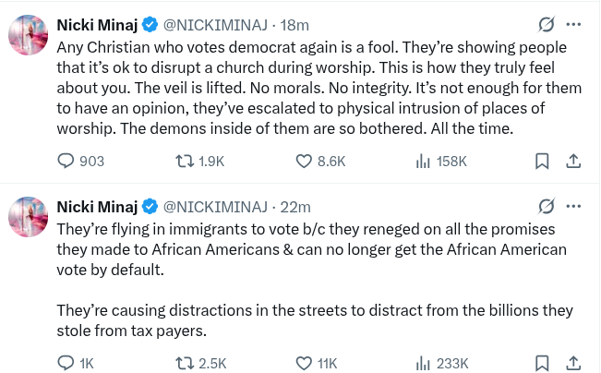Bookmark the second tweet about immigrants
601x373 pixels.
tap(543, 363)
